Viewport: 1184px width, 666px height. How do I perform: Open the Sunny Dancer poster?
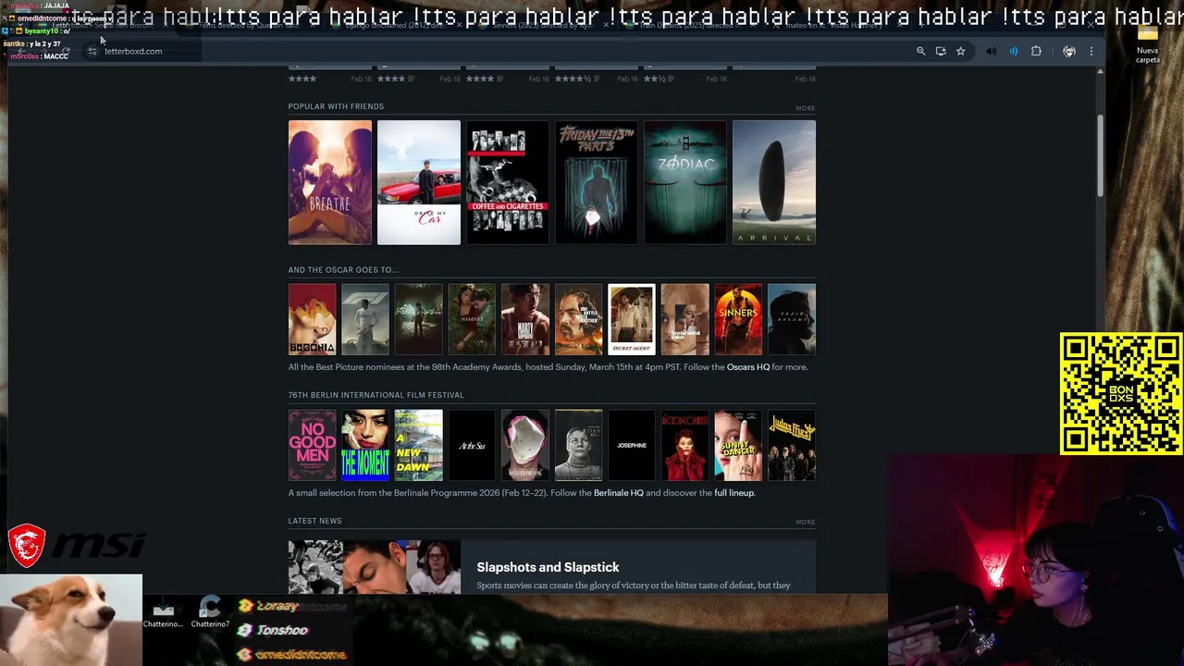point(737,445)
